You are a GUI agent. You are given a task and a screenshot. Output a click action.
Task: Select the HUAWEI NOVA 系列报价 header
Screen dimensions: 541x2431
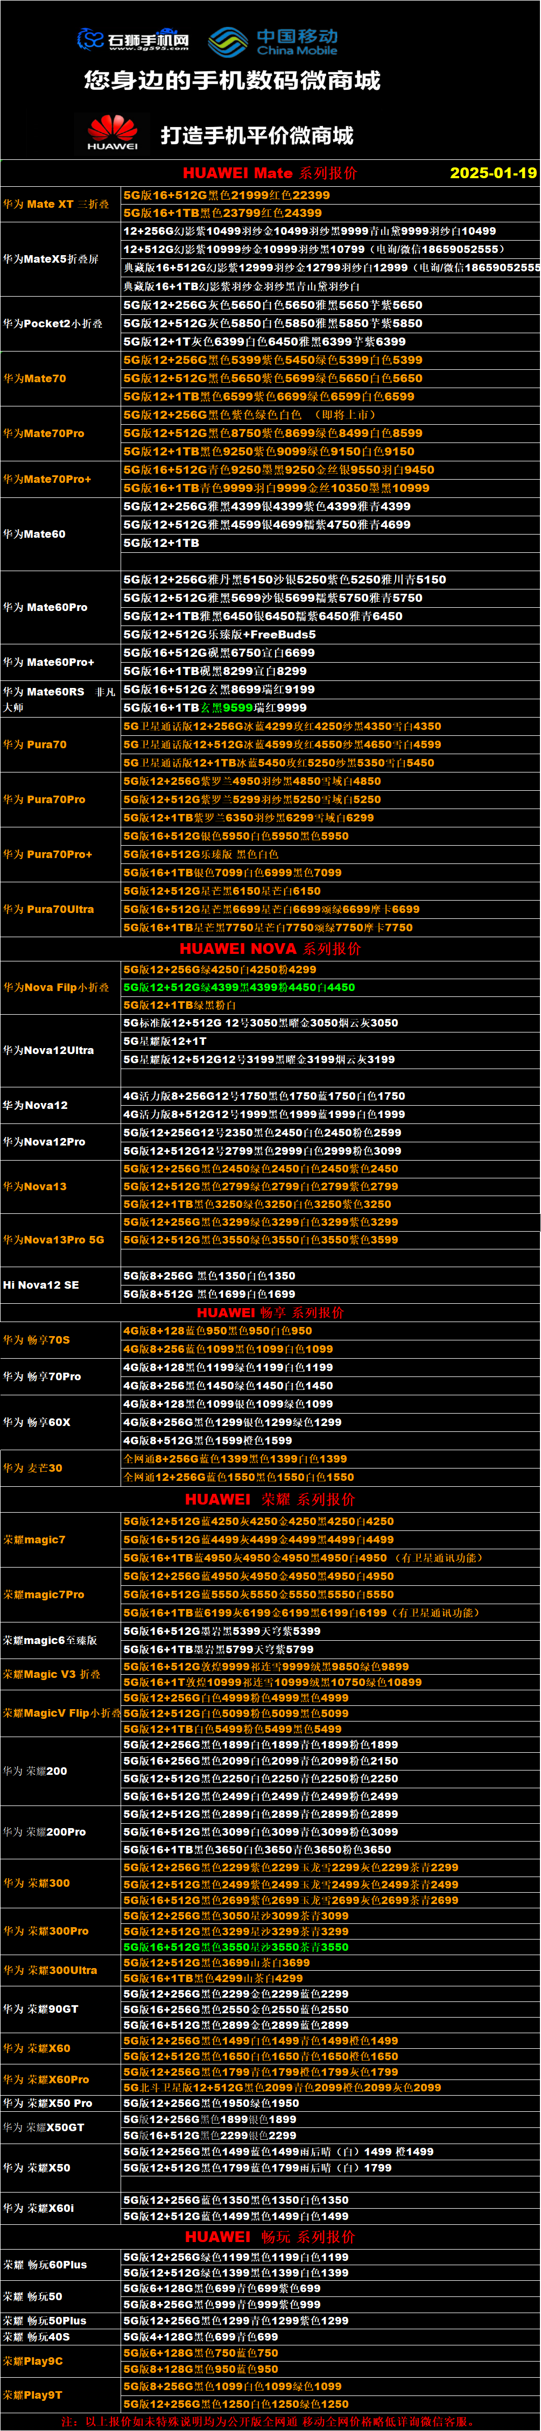(x=269, y=948)
